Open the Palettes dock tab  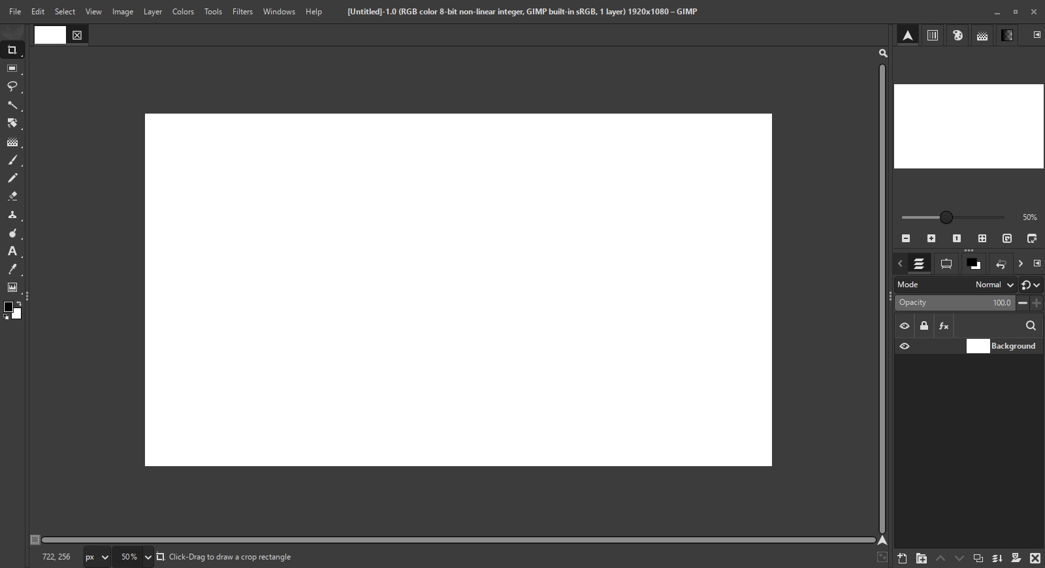pyautogui.click(x=957, y=35)
